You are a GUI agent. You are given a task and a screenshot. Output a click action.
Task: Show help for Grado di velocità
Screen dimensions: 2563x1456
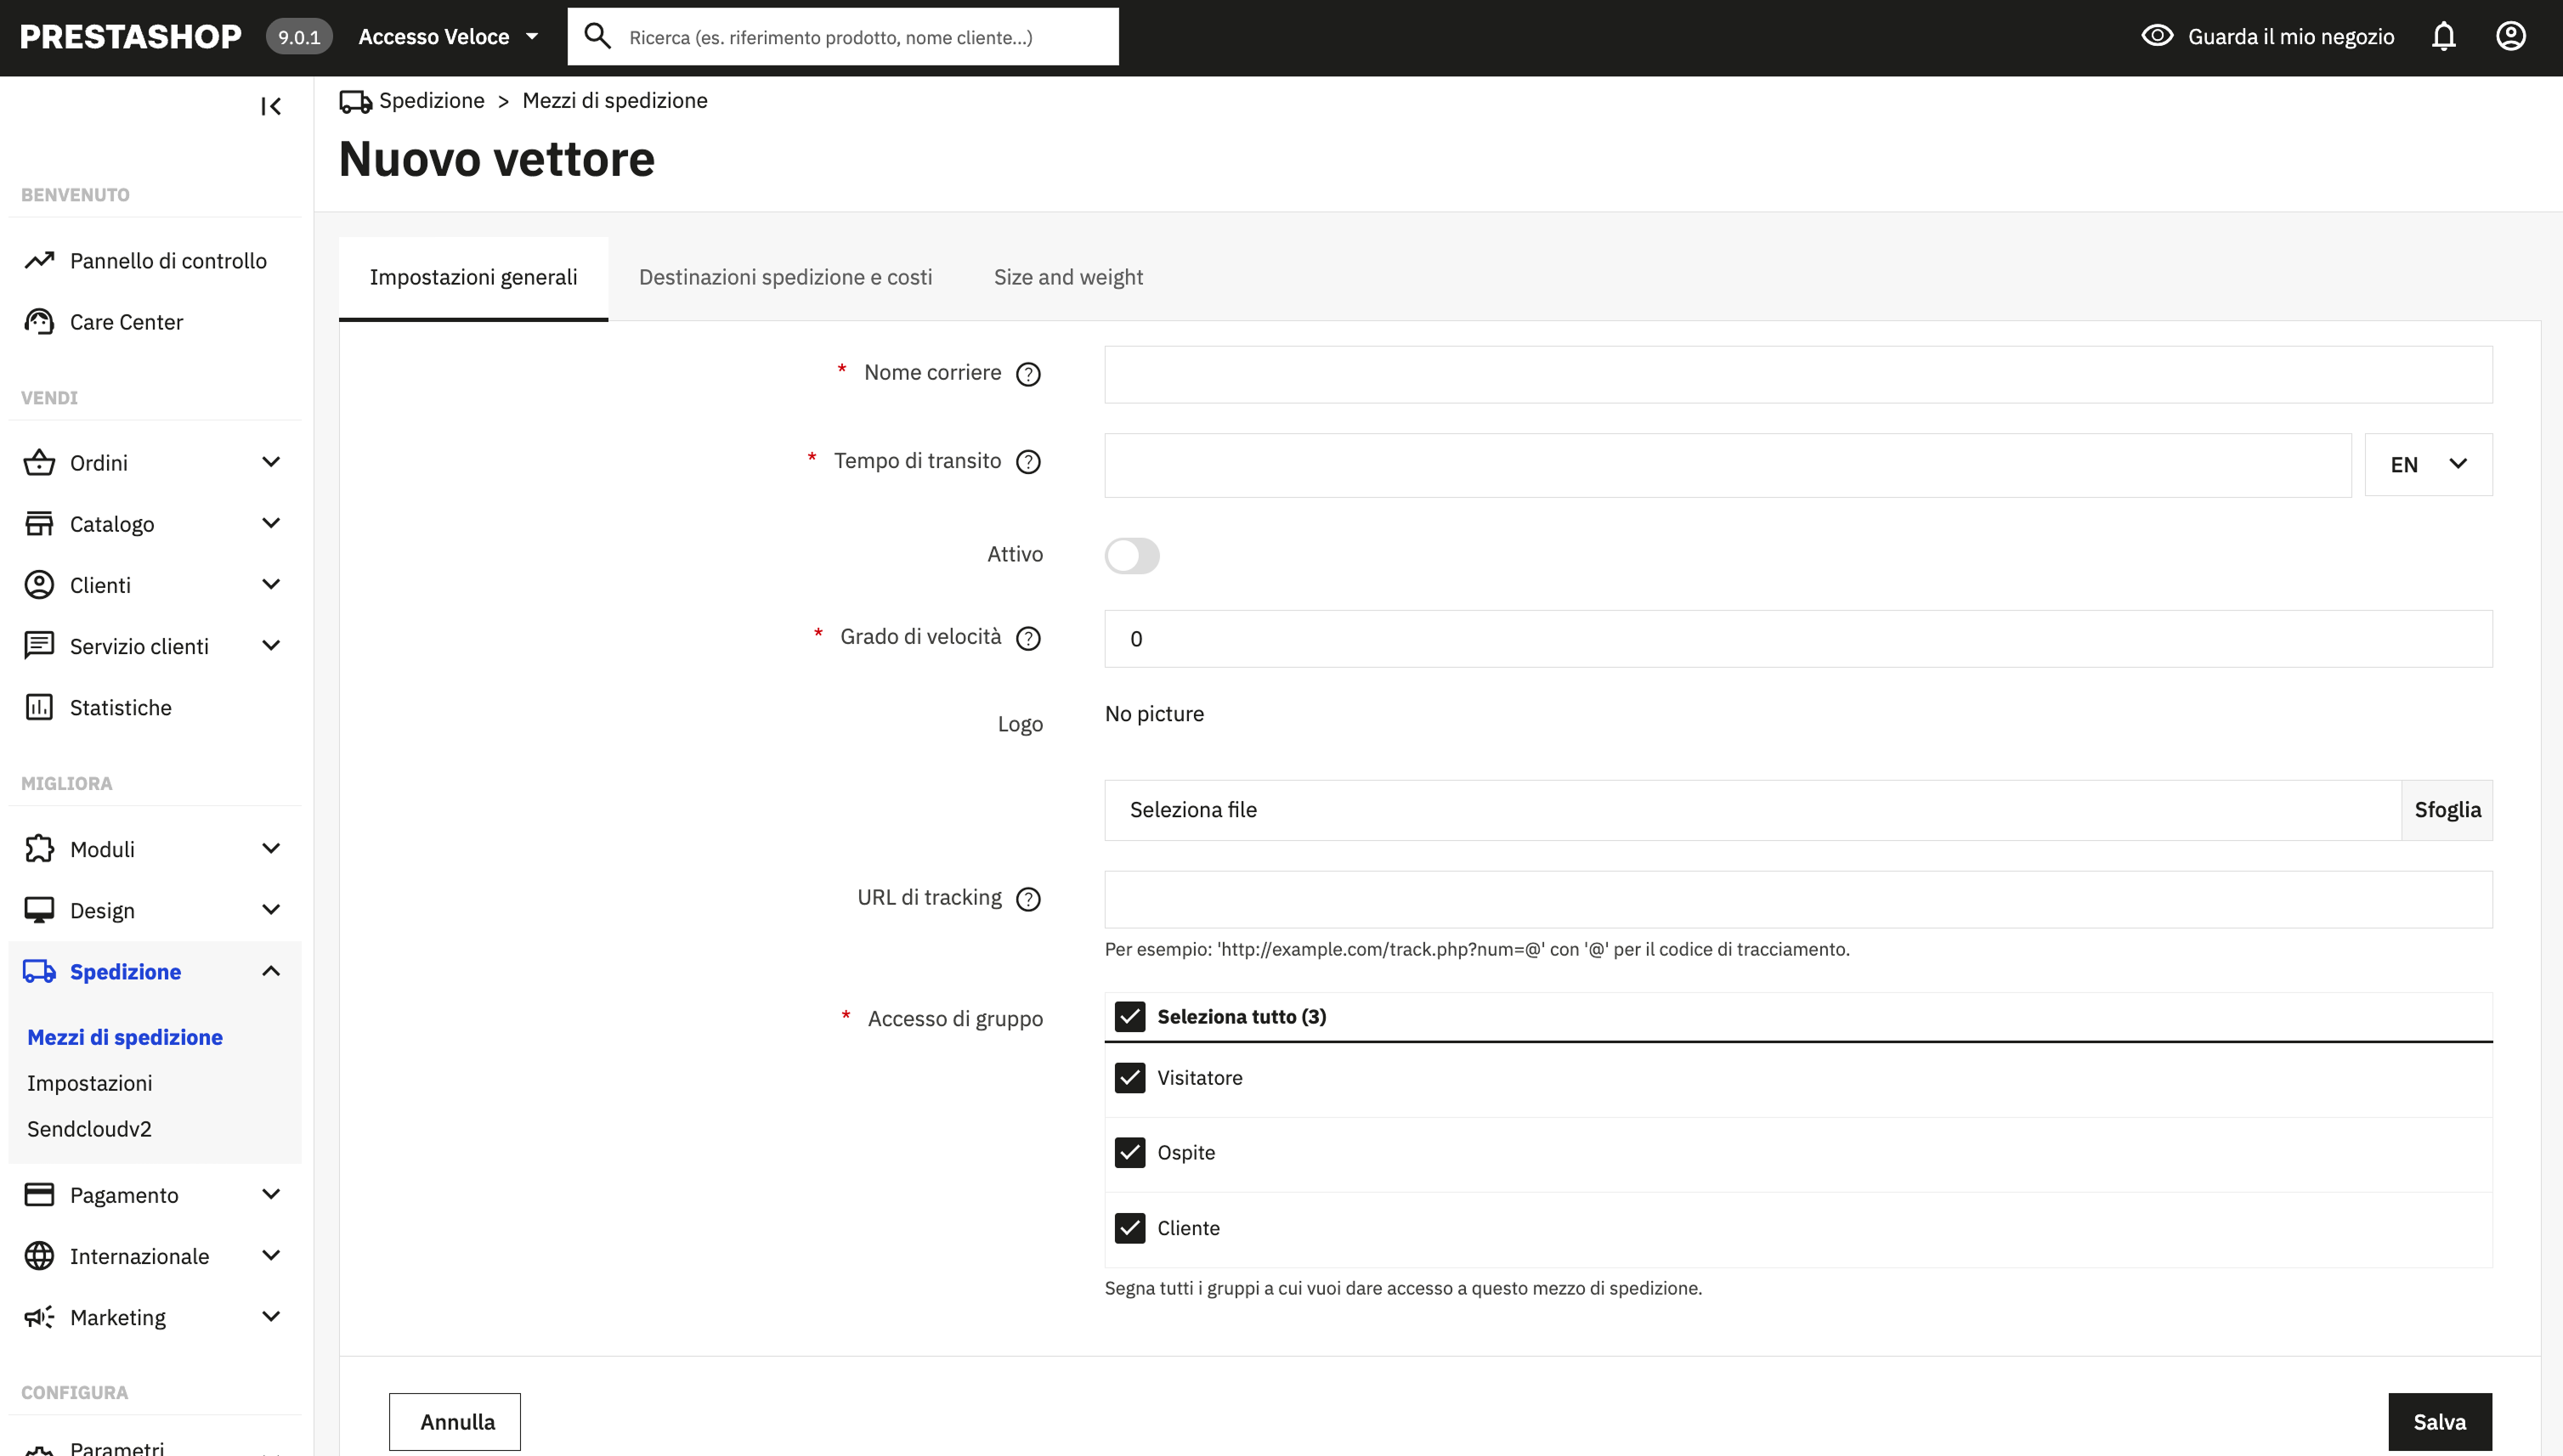coord(1028,638)
